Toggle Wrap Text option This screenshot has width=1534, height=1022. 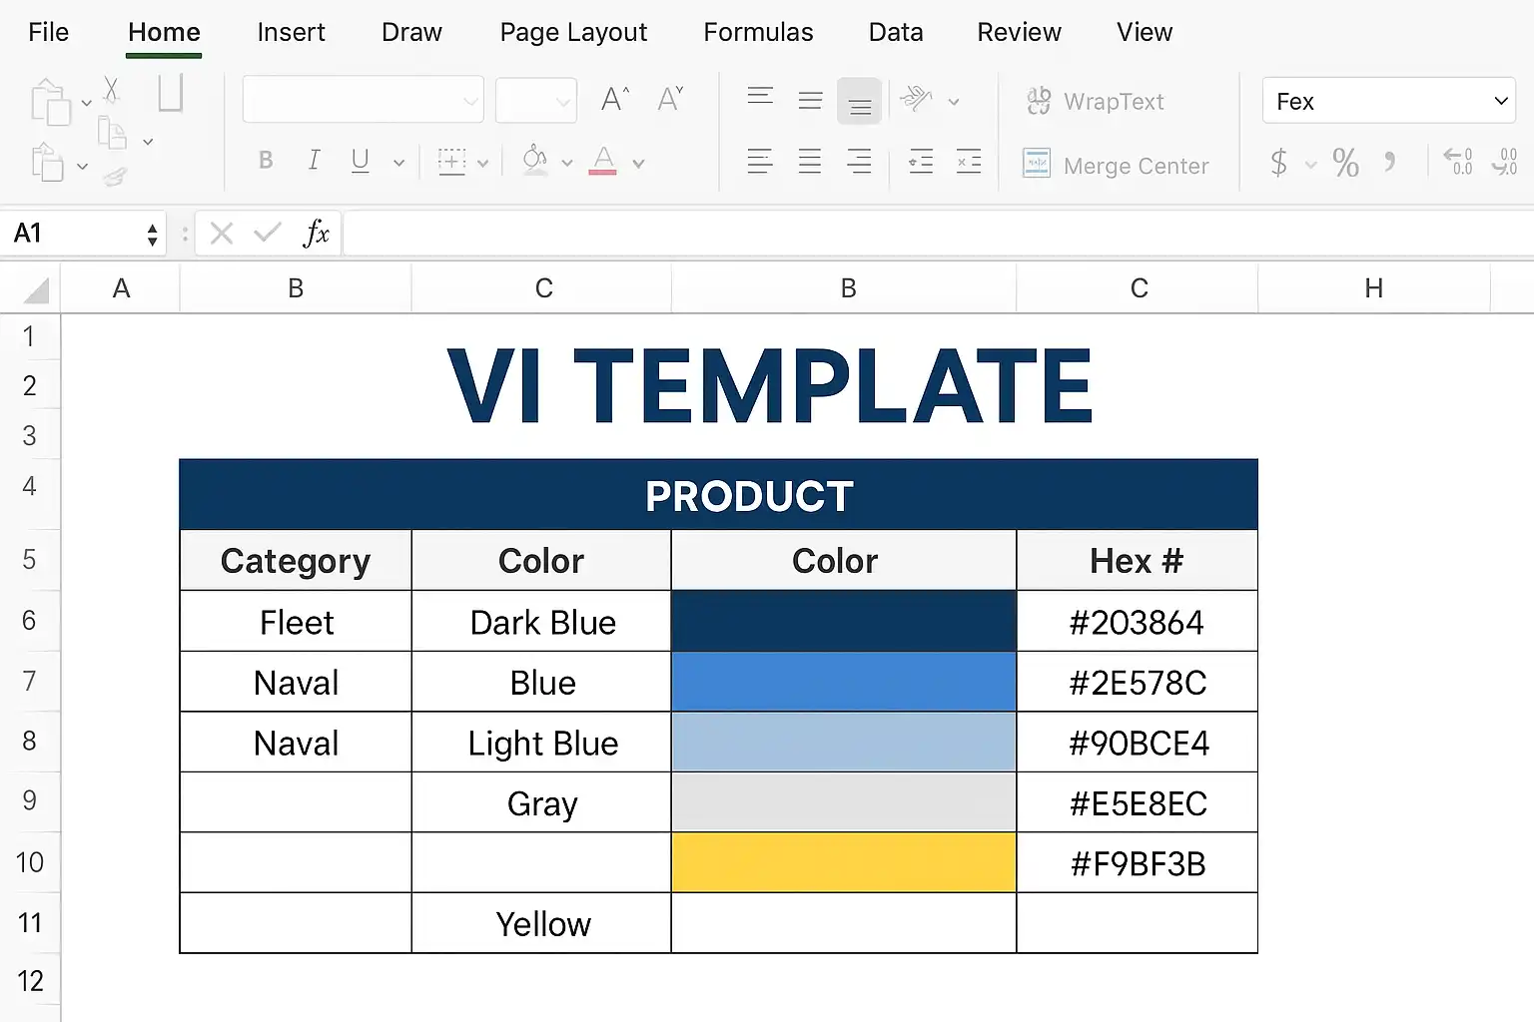point(1096,102)
